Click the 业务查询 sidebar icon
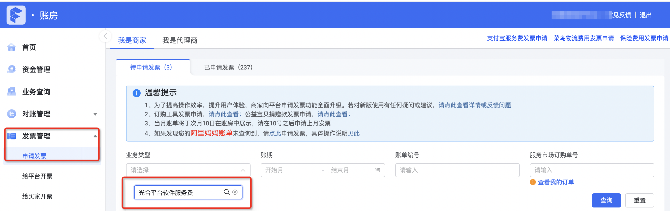The width and height of the screenshot is (670, 211). pyautogui.click(x=11, y=91)
